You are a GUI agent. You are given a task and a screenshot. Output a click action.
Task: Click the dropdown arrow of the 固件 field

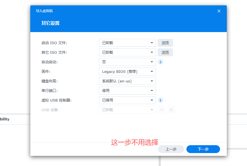[x=152, y=71]
